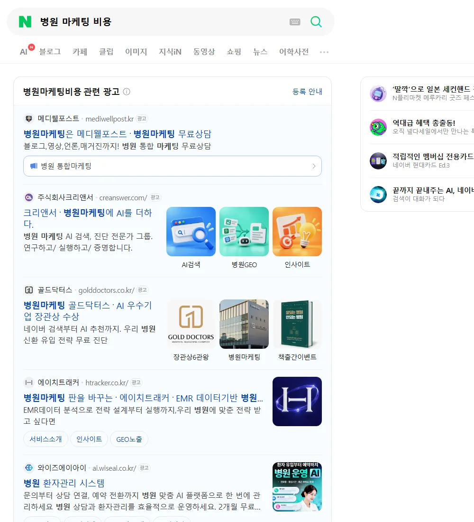Open the 크리앤서 병원마케팅에 AI를 더하다 title
This screenshot has height=522, width=474.
pyautogui.click(x=88, y=218)
